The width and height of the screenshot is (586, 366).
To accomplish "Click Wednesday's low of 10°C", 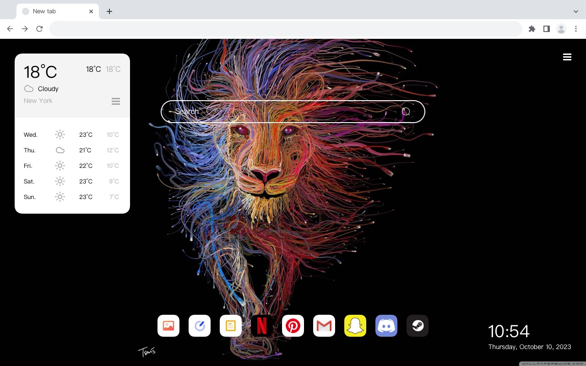I will click(113, 135).
